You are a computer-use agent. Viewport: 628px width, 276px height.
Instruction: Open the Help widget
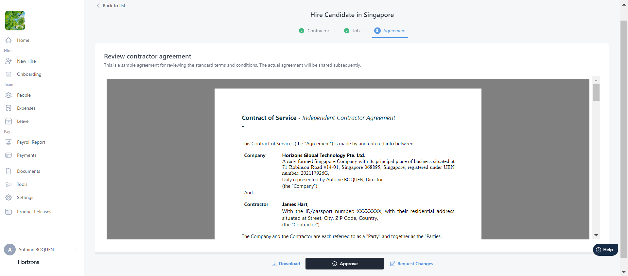tap(605, 250)
